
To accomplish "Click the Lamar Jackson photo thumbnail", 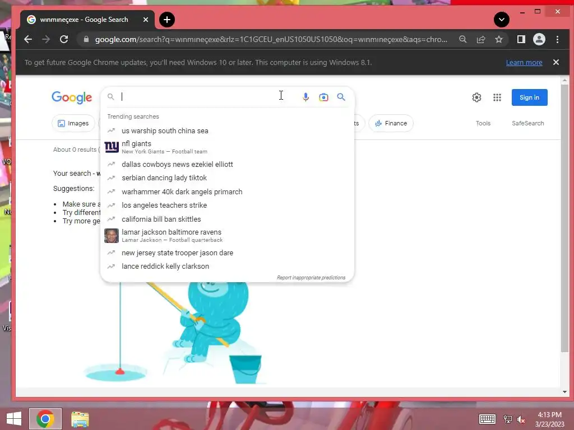I will 112,236.
